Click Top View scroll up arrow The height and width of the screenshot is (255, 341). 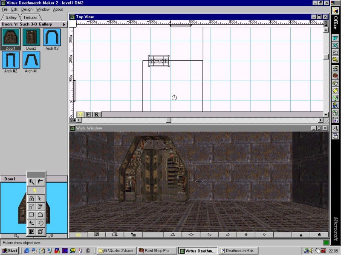point(326,30)
